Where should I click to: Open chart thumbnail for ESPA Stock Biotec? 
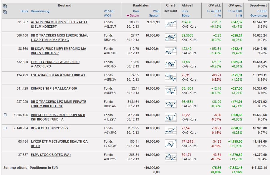pyautogui.click(x=170, y=157)
